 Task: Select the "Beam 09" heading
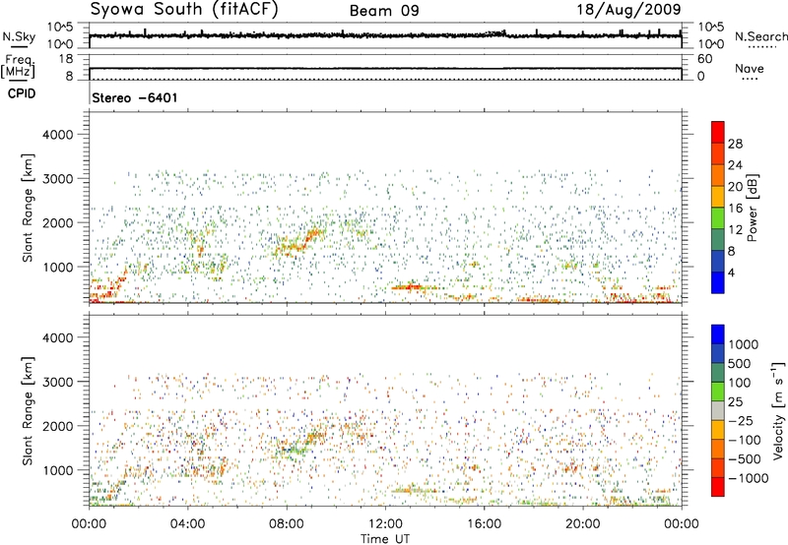tap(384, 11)
